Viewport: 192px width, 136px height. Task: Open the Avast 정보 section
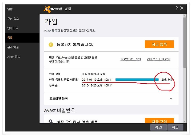coord(14,57)
